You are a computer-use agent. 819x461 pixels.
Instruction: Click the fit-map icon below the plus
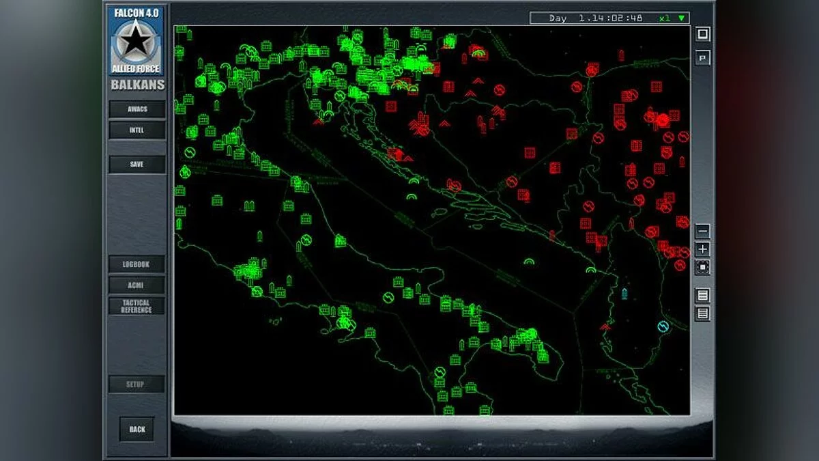[x=702, y=268]
